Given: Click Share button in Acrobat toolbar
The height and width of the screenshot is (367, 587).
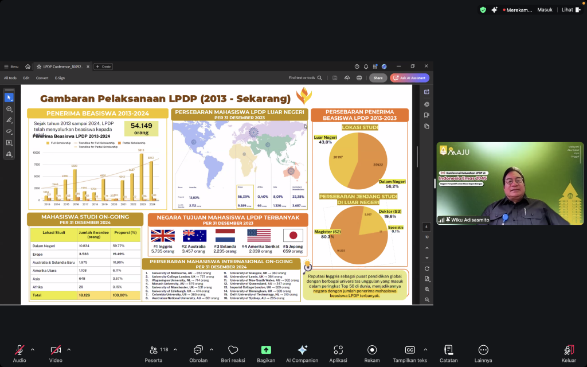Looking at the screenshot, I should tap(378, 78).
